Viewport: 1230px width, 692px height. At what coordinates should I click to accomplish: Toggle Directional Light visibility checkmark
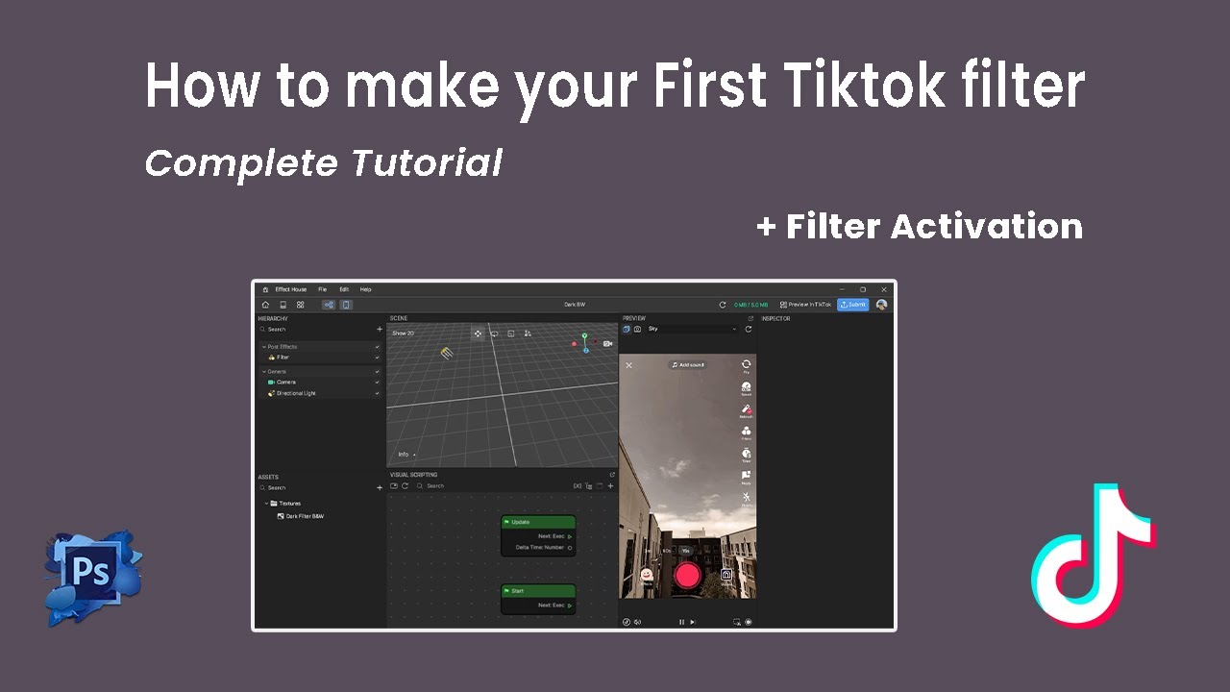[x=377, y=393]
